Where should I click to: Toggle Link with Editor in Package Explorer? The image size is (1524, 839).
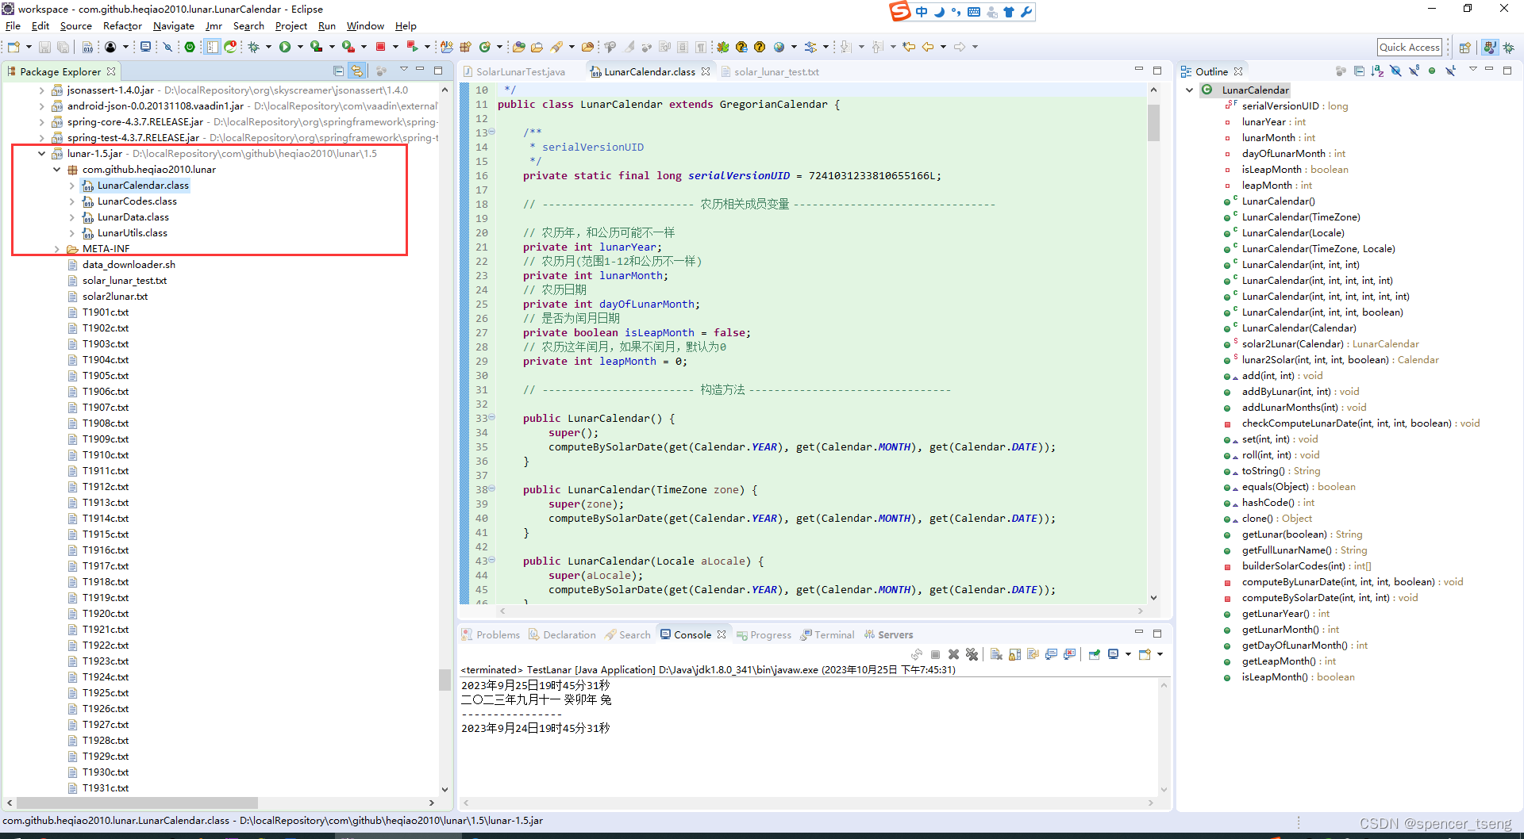point(357,71)
